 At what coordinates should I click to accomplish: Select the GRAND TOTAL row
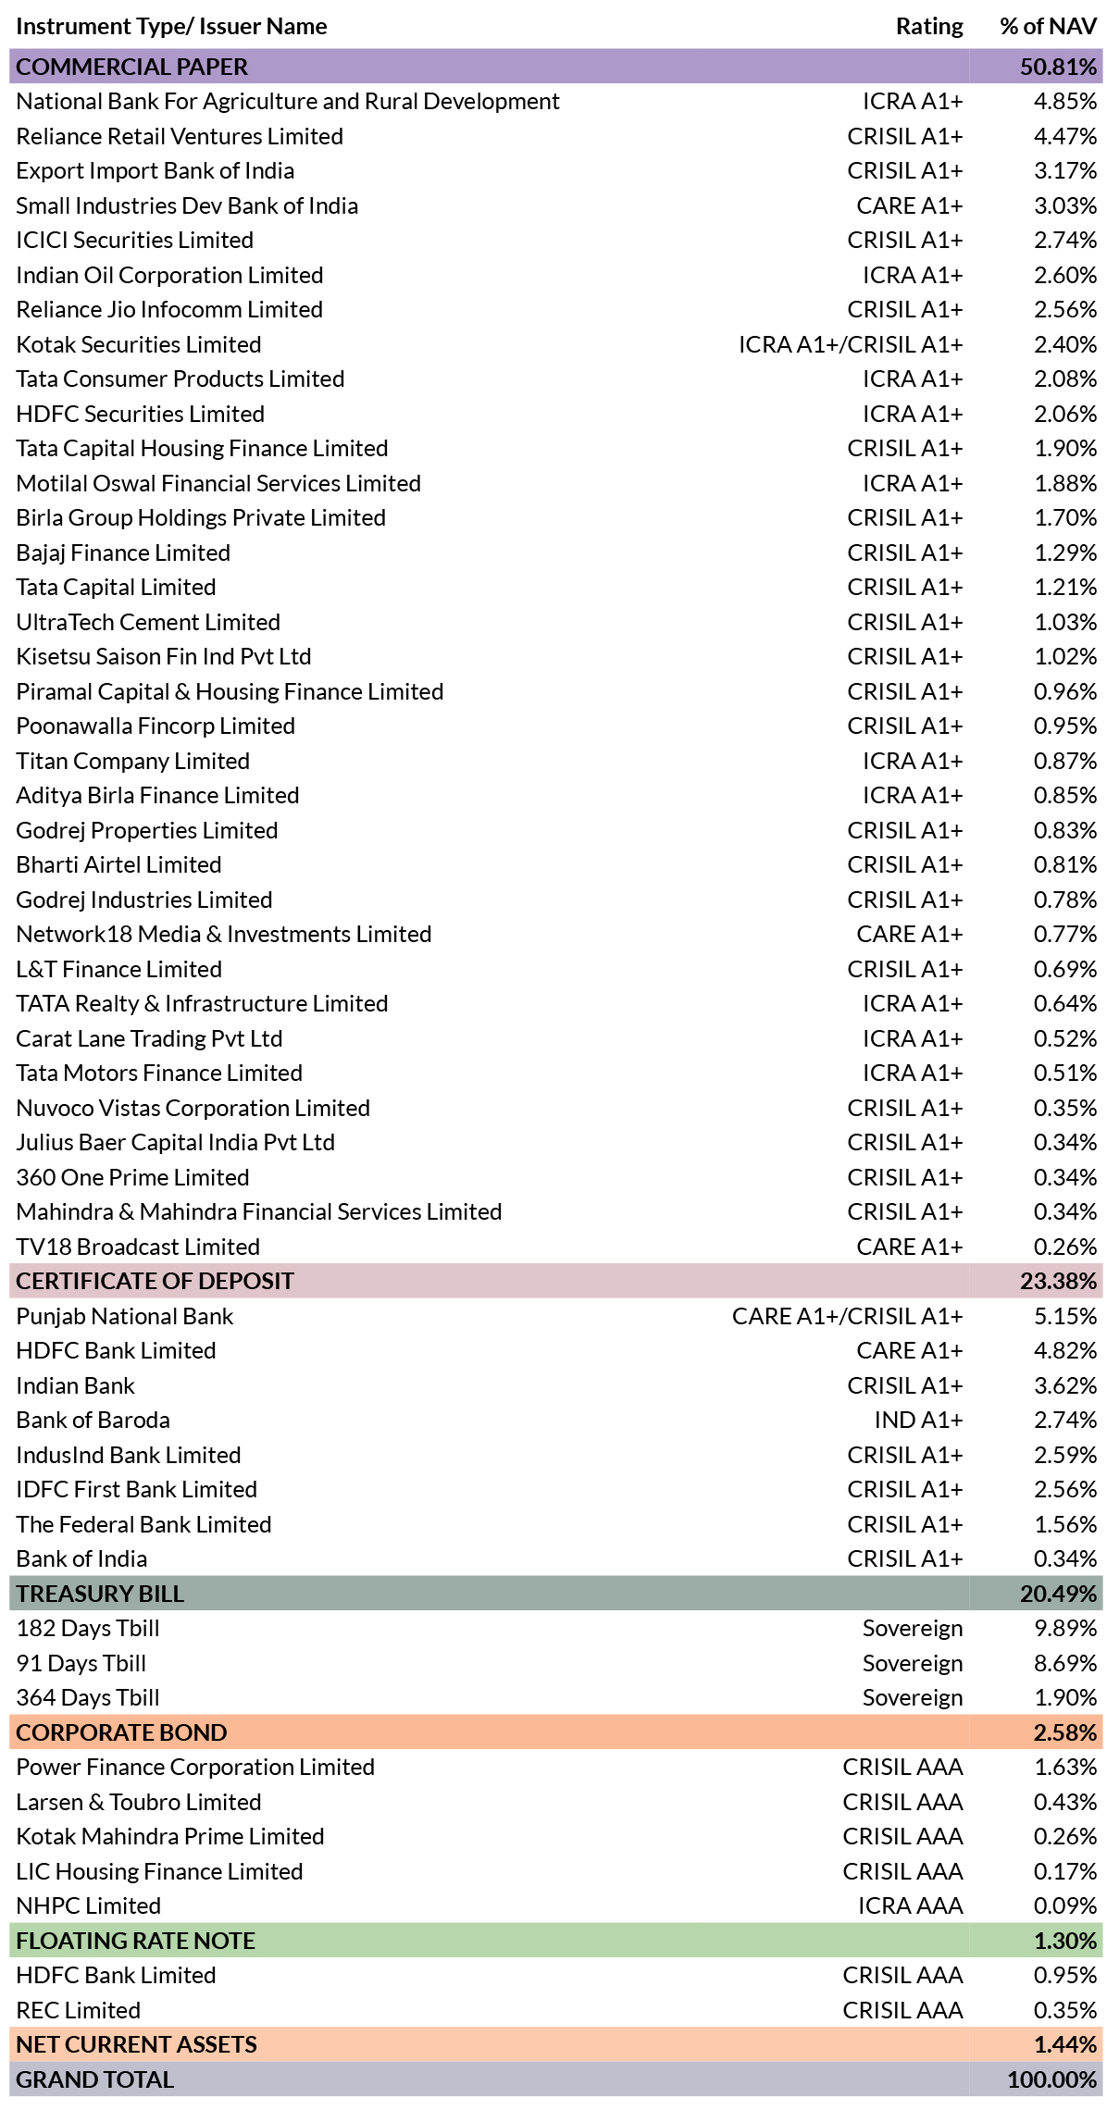[555, 2079]
